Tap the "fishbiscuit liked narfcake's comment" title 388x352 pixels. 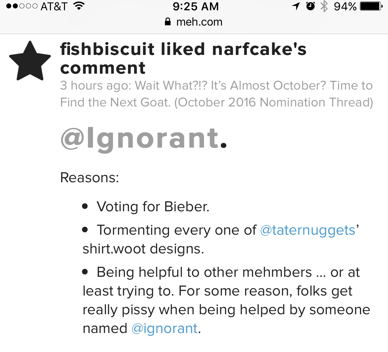tap(183, 59)
